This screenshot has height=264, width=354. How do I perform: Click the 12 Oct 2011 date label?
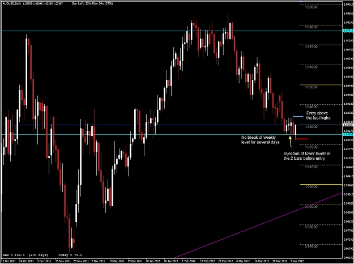tap(8, 261)
